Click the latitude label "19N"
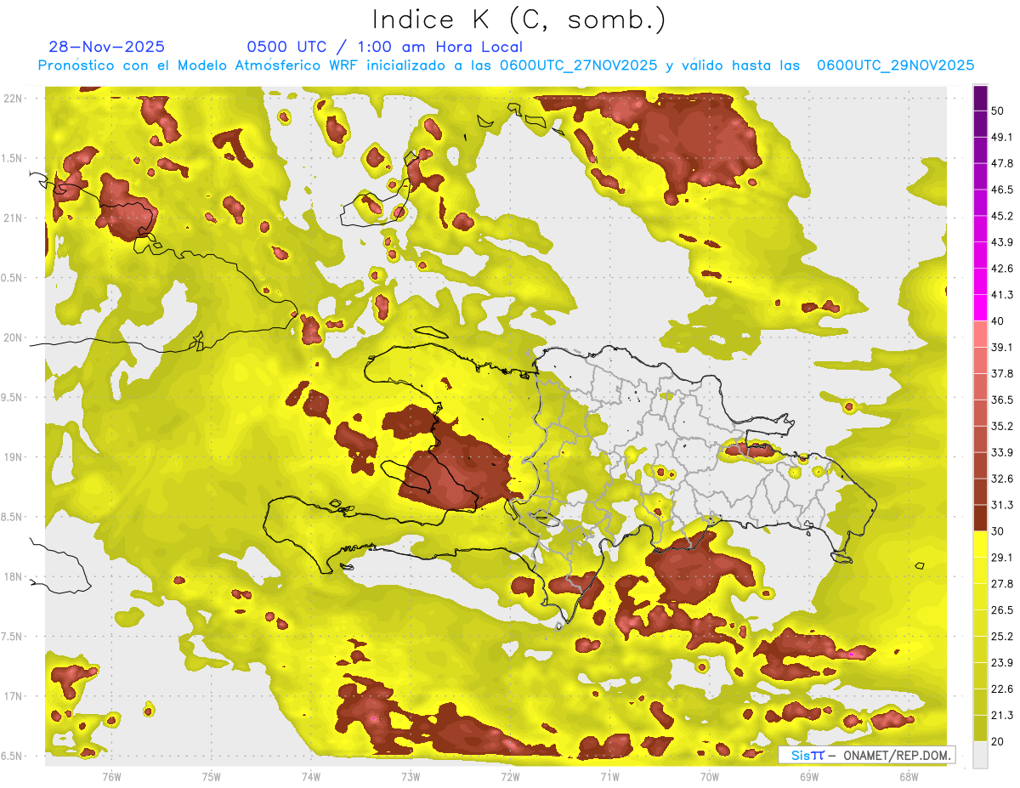The image size is (1020, 788). tap(13, 457)
